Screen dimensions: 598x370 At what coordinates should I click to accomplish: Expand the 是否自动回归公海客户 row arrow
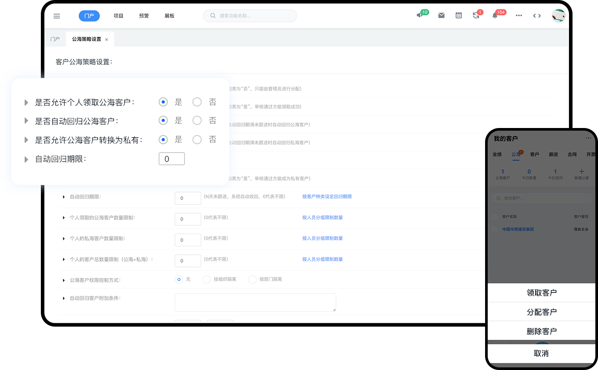[27, 121]
